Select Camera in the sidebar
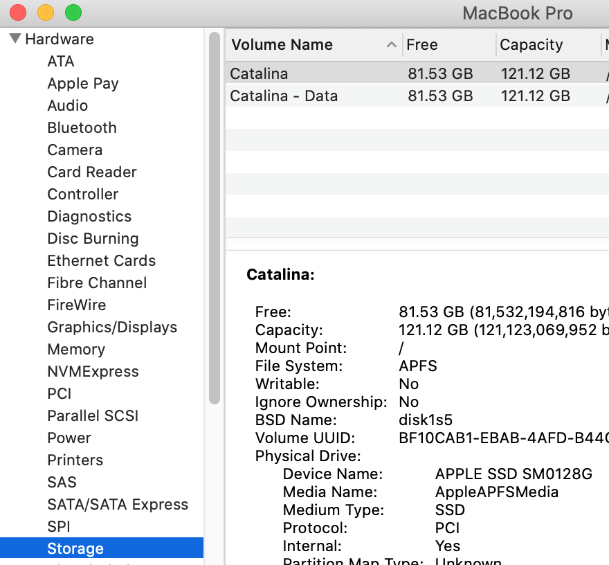 (75, 150)
